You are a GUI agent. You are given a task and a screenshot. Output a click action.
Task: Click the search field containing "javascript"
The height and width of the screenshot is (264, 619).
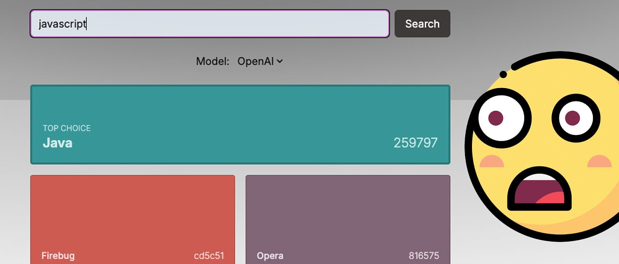tap(209, 24)
